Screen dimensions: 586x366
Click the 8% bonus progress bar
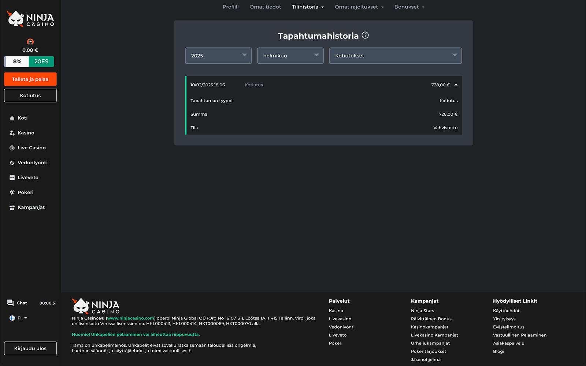click(x=17, y=61)
